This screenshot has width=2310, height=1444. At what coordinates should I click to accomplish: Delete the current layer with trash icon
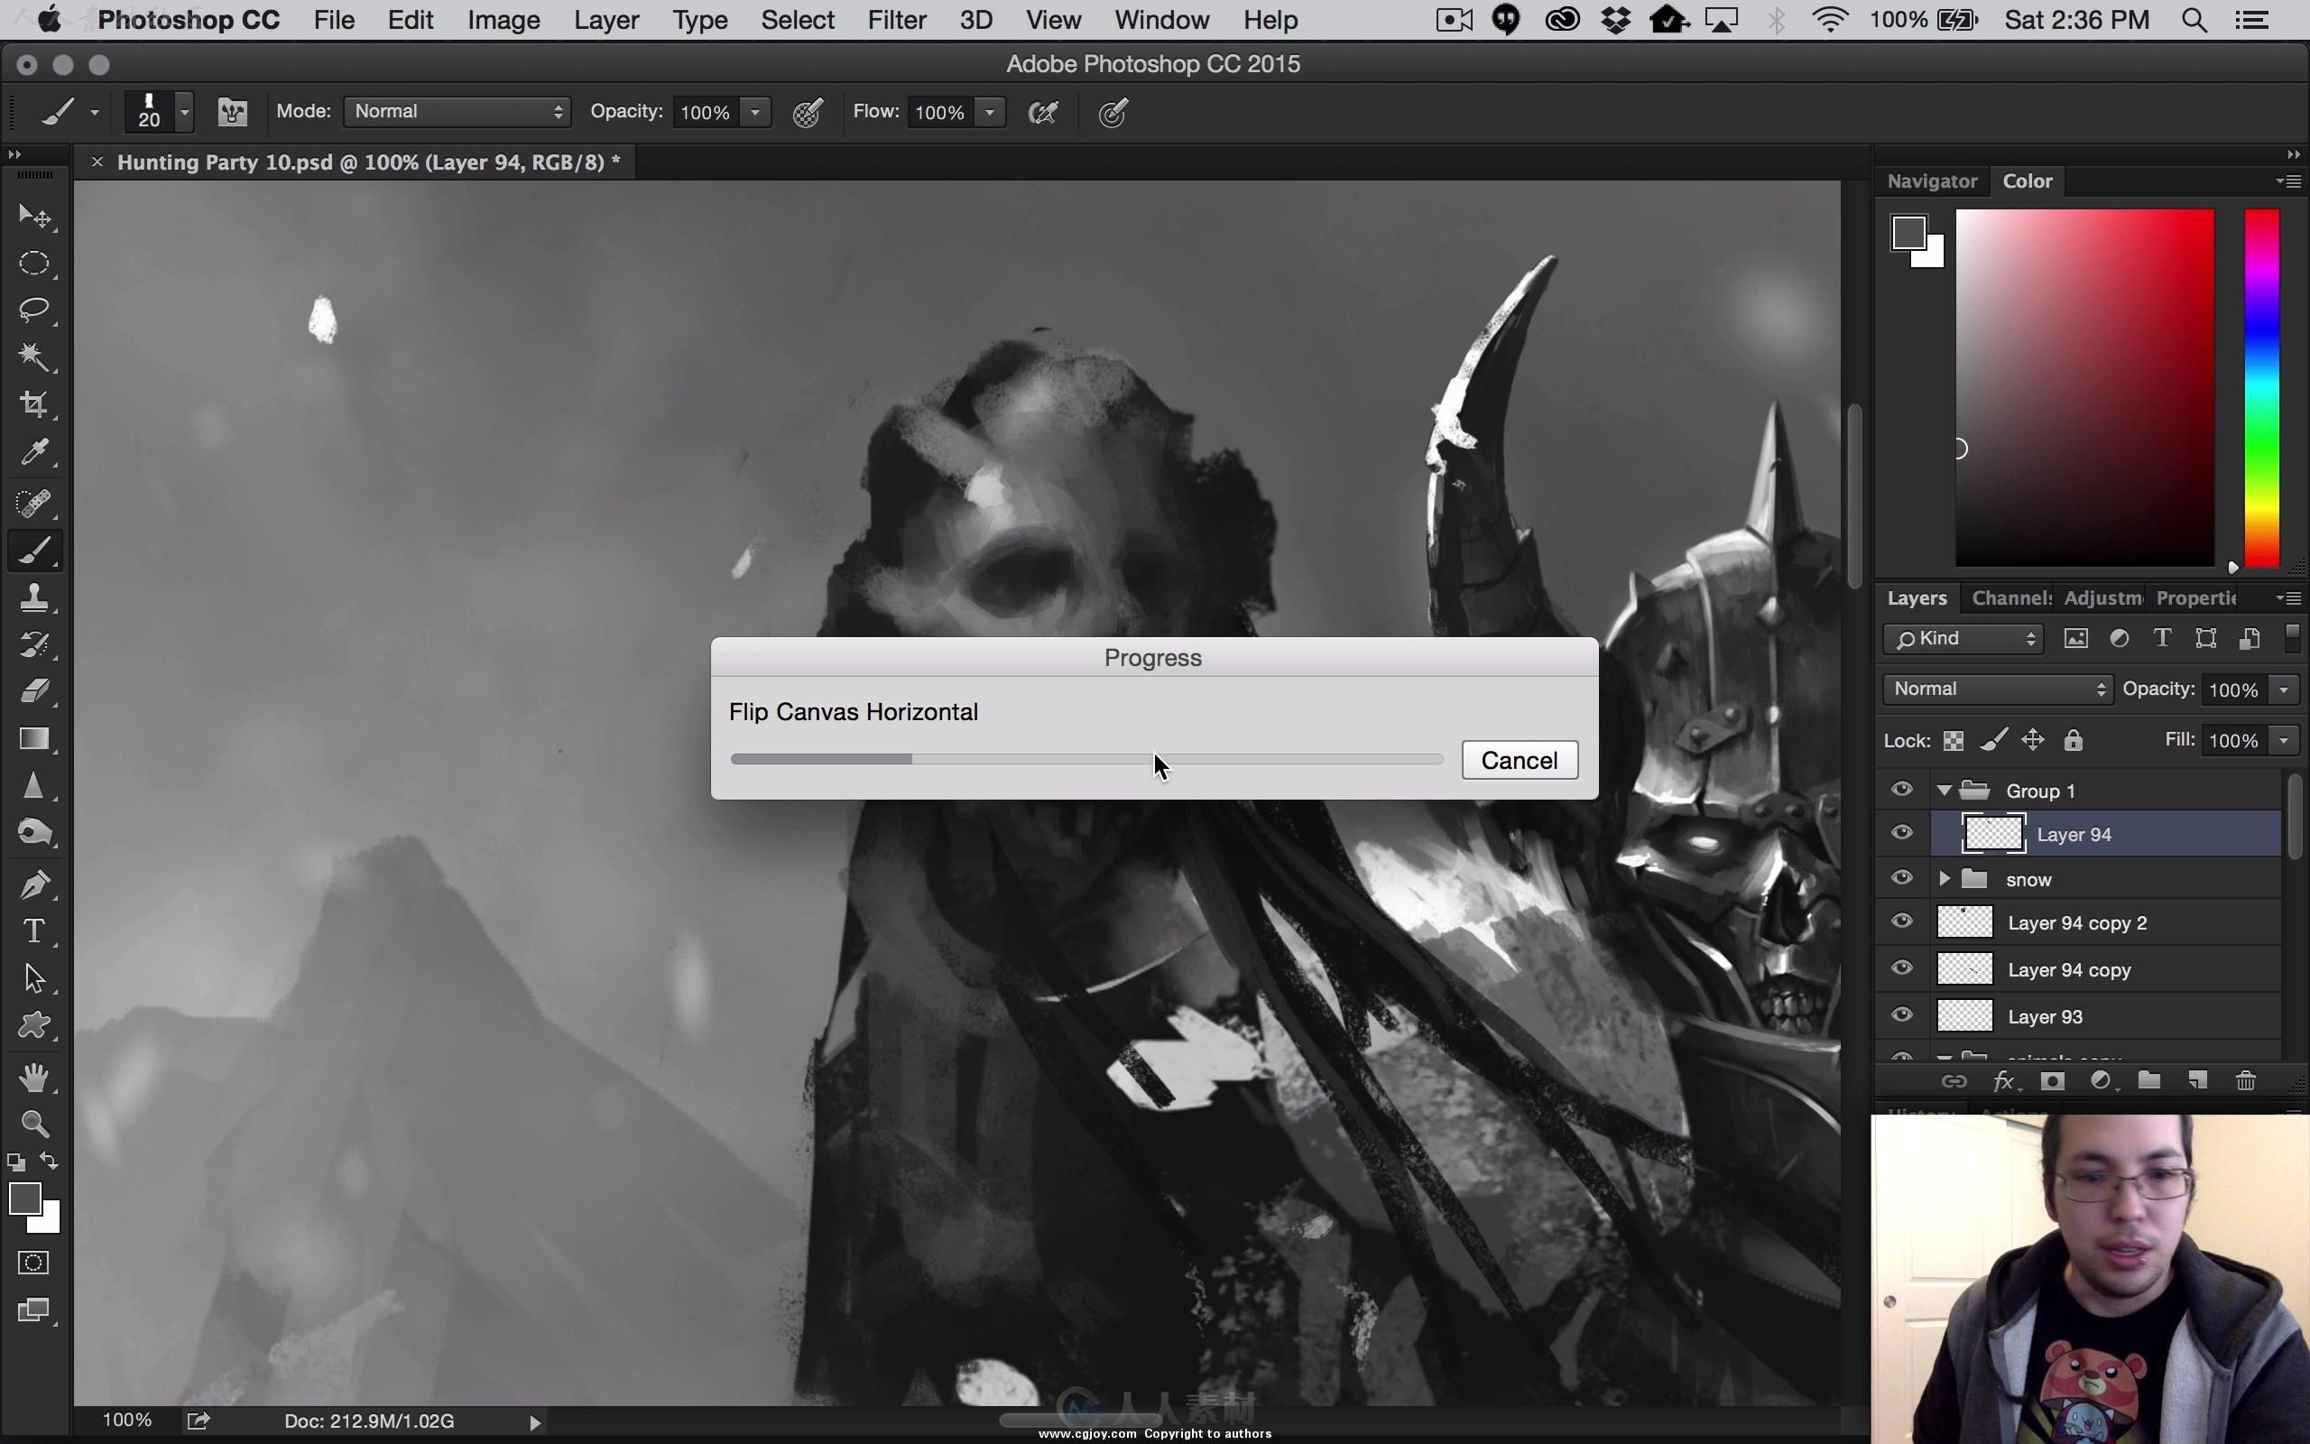(x=2246, y=1081)
